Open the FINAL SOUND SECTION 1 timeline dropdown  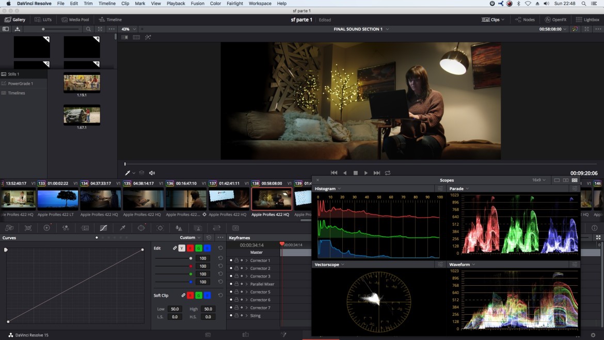[x=361, y=29]
